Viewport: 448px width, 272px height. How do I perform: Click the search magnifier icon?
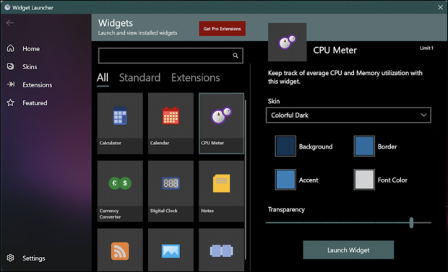point(235,56)
